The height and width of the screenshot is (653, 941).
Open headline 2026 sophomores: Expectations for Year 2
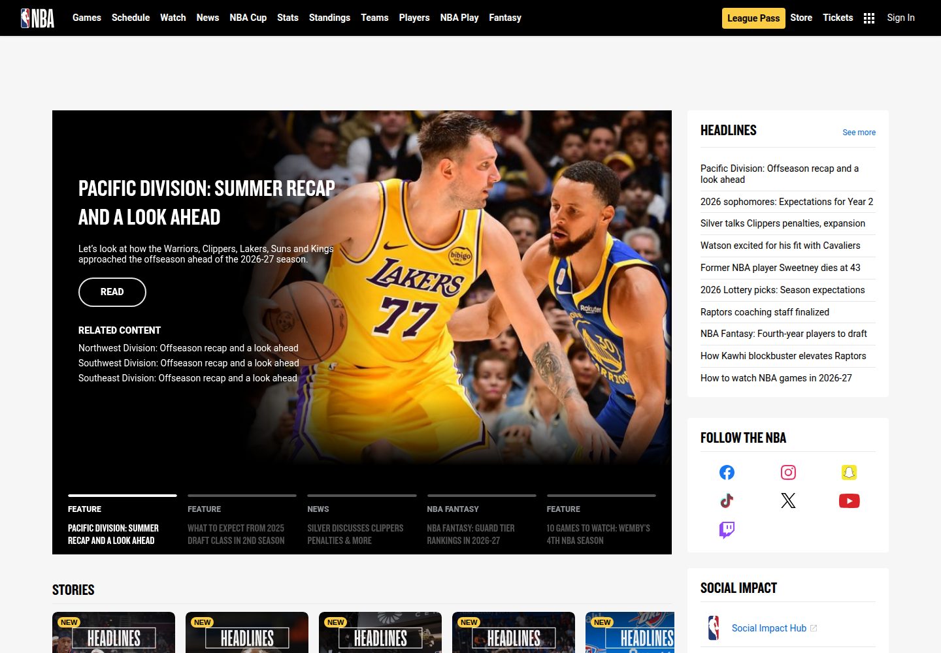click(787, 202)
